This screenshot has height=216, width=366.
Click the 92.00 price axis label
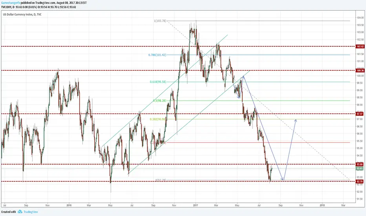[x=359, y=192]
